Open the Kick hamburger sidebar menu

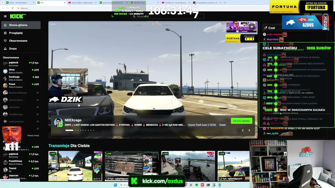point(5,16)
